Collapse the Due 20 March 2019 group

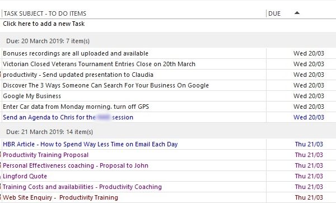48,41
